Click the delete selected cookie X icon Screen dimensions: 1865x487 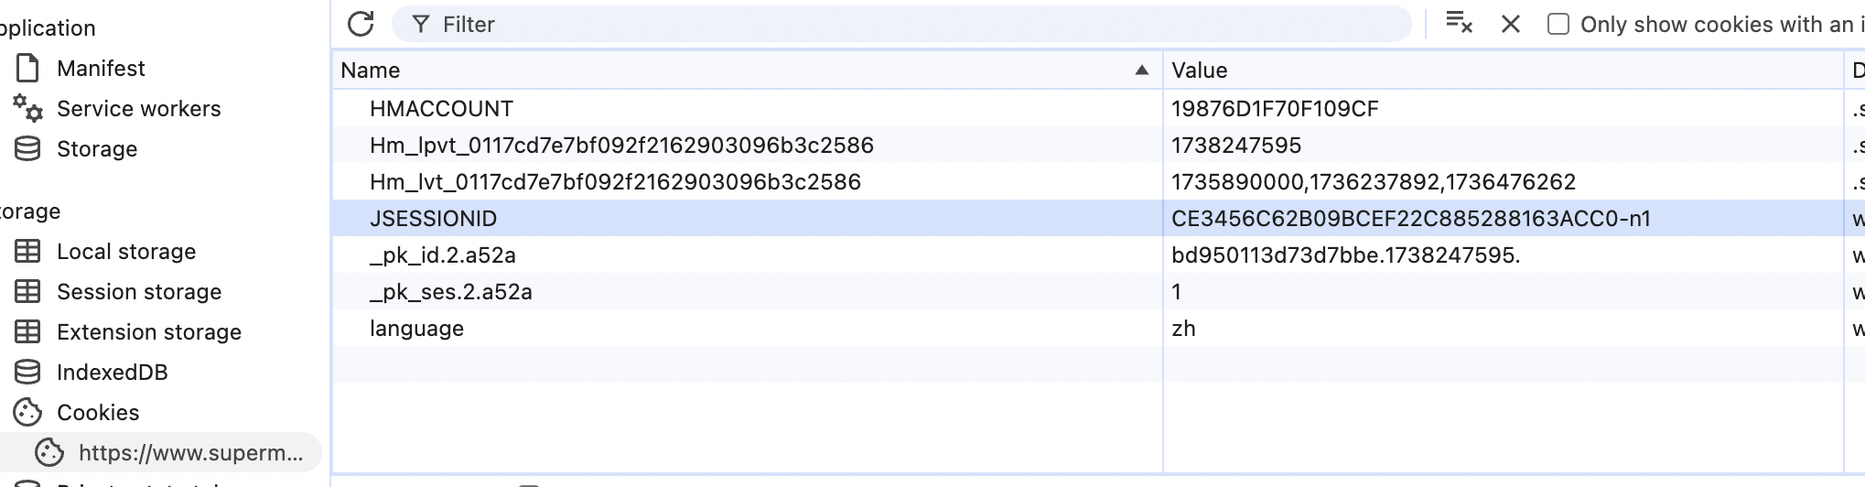[x=1511, y=25]
